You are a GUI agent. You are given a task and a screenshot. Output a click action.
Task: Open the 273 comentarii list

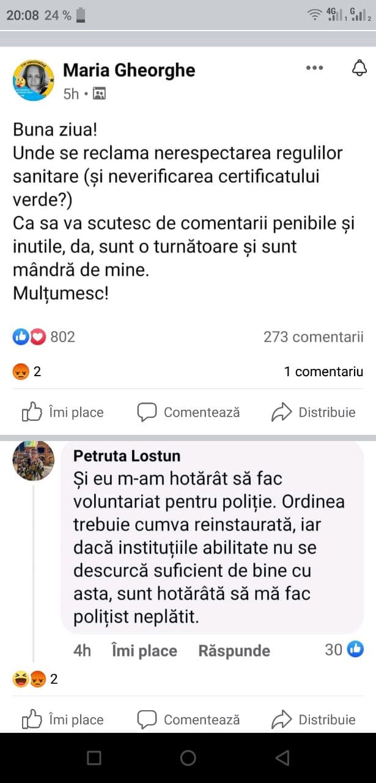313,336
